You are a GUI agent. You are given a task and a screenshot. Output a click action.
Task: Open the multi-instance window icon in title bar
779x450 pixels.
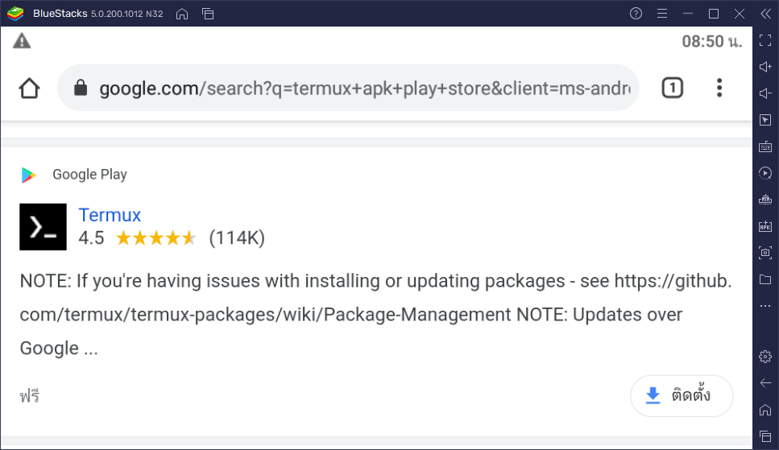click(208, 14)
